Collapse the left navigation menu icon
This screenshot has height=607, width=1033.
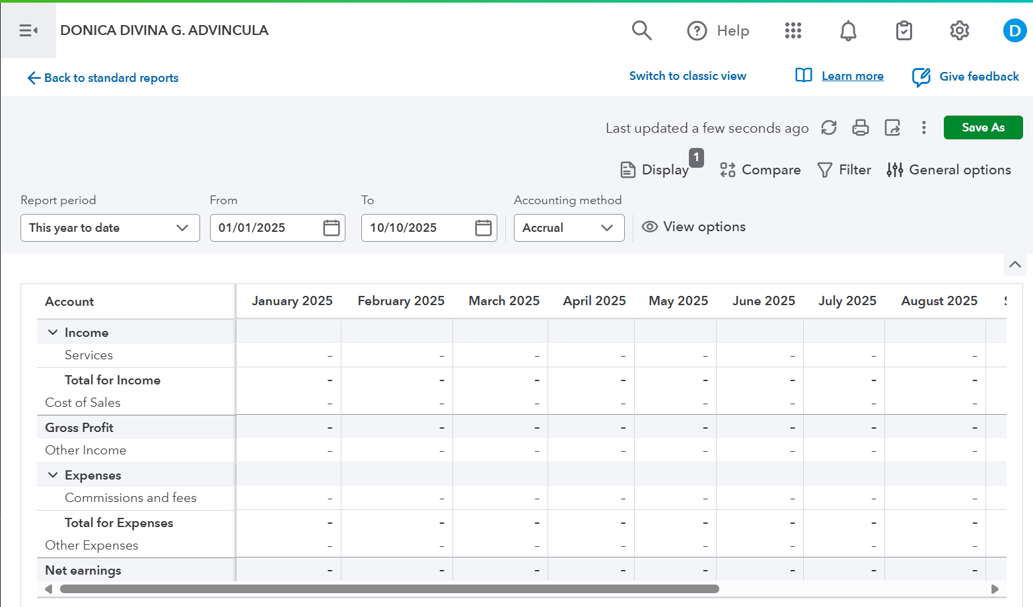(28, 30)
